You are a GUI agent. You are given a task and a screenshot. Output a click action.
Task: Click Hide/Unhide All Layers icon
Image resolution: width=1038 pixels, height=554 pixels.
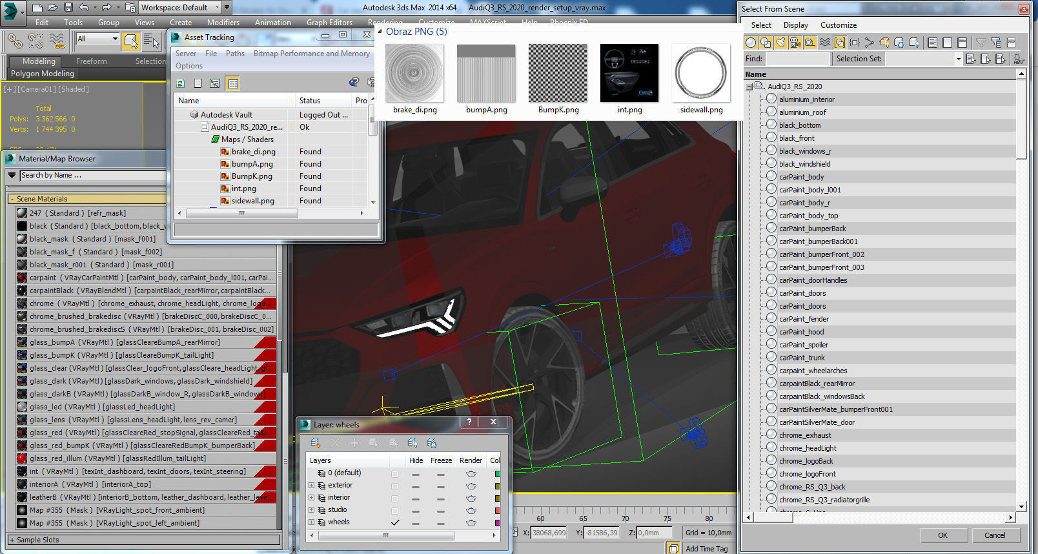point(412,443)
